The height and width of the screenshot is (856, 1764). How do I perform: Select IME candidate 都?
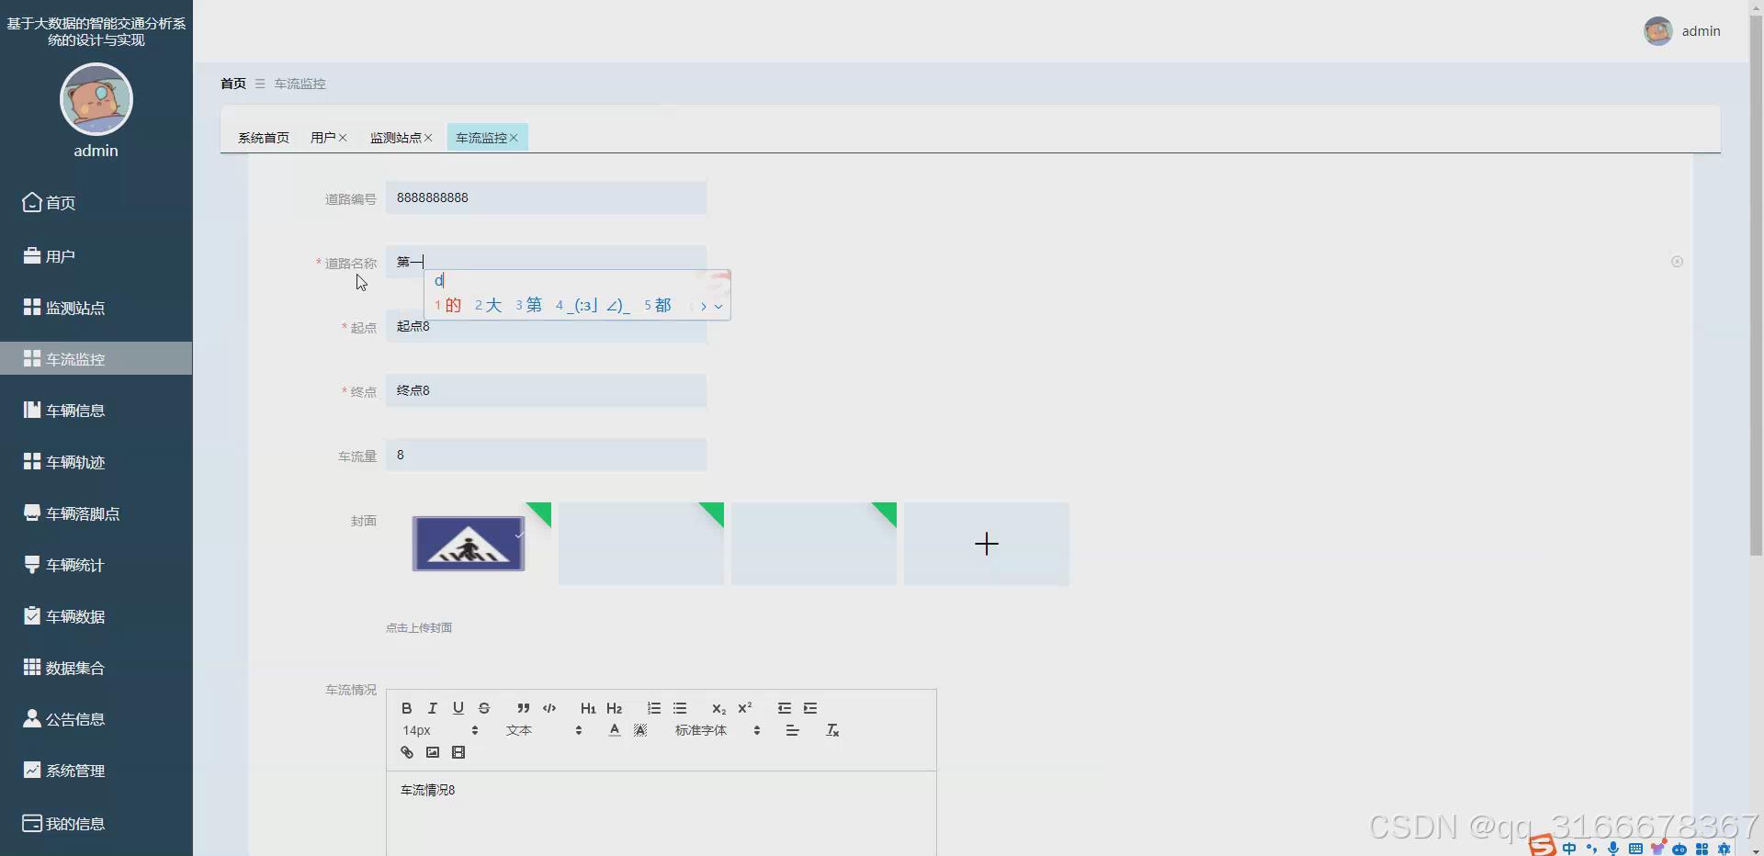click(x=658, y=306)
